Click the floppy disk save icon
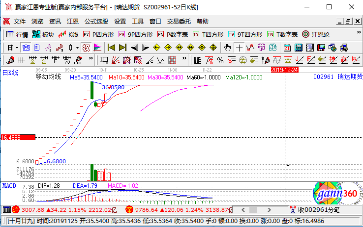The image size is (363, 227). tap(321, 48)
